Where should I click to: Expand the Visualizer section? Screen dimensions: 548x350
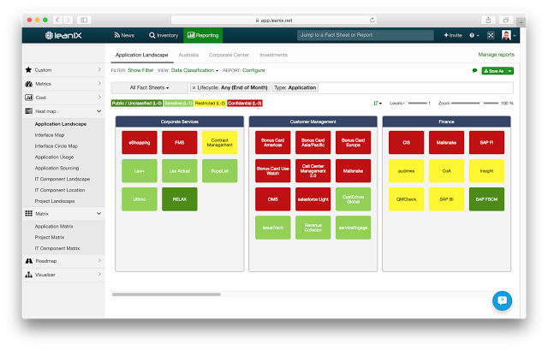(63, 275)
